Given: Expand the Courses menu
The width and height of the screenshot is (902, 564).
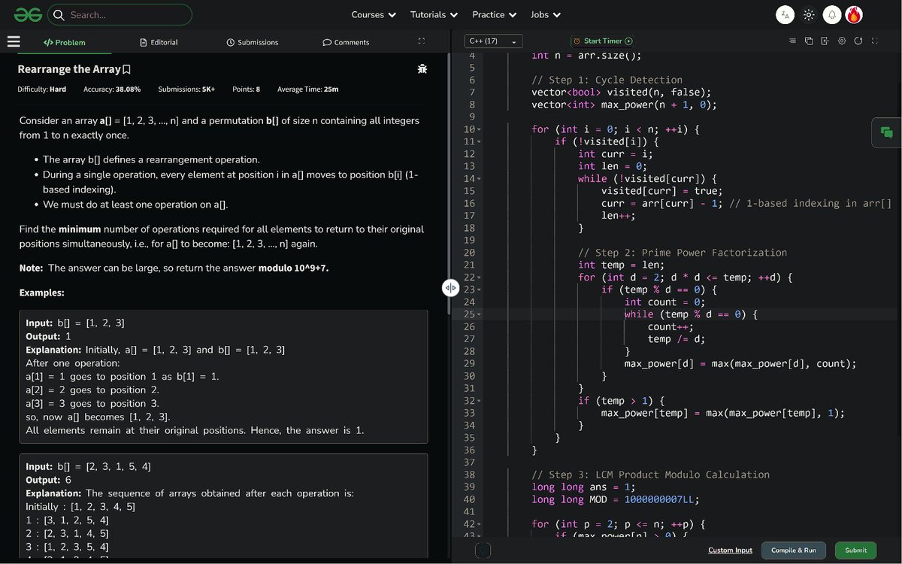Looking at the screenshot, I should tap(374, 14).
